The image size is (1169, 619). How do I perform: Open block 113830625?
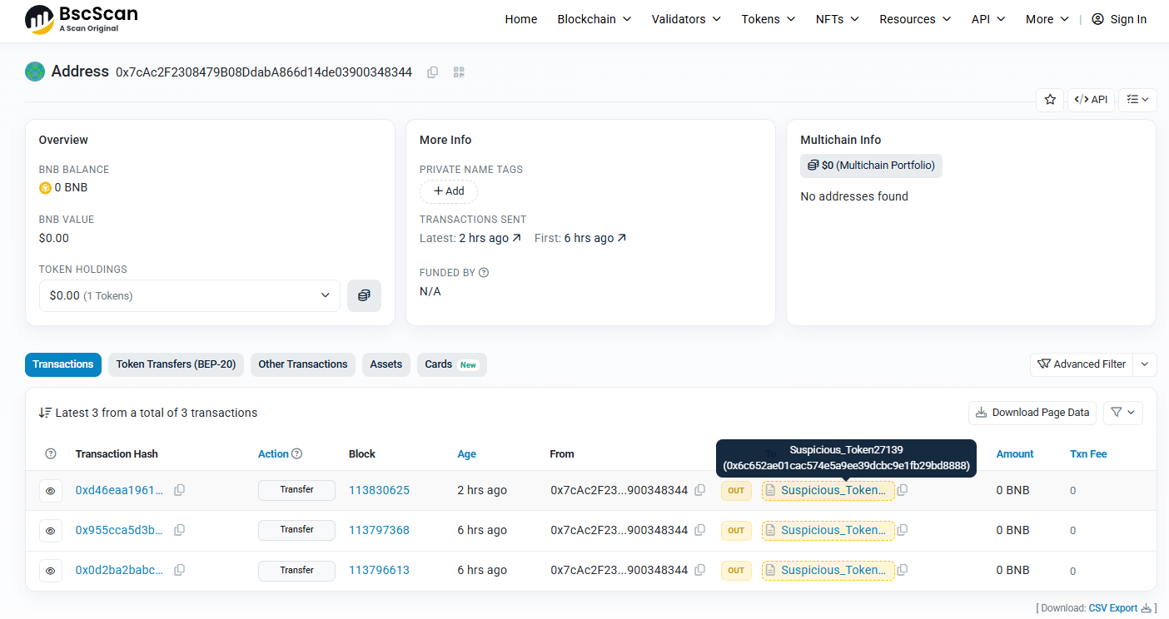(379, 490)
